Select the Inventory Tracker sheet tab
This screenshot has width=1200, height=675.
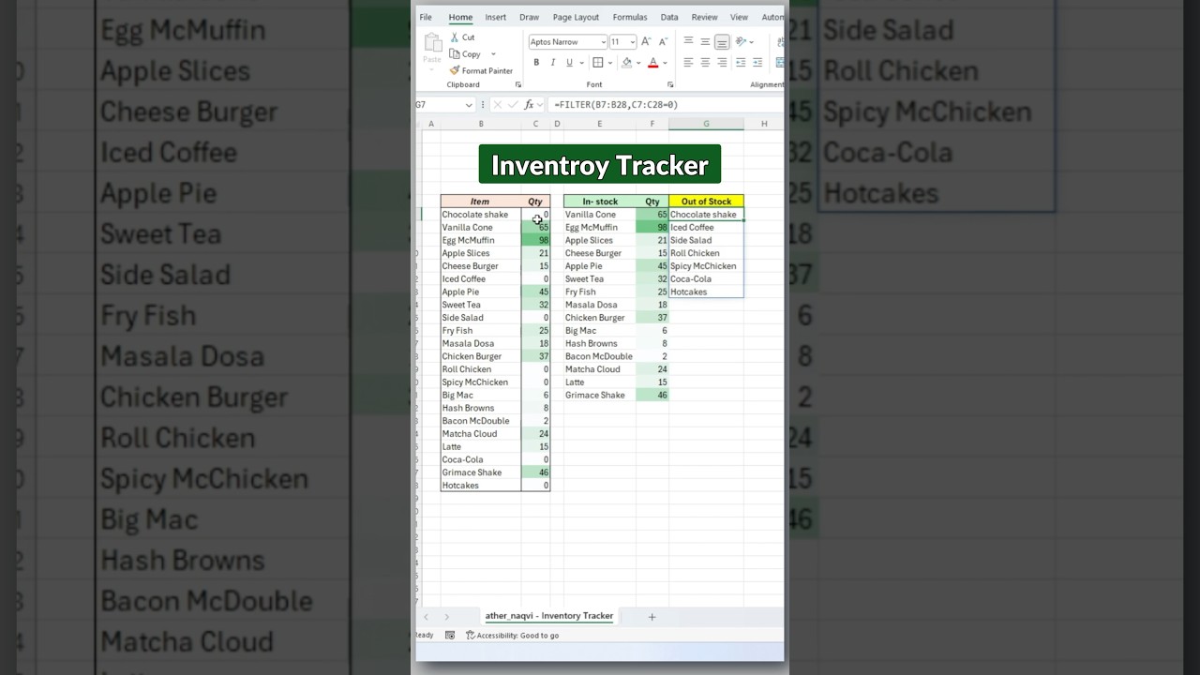[x=549, y=616]
